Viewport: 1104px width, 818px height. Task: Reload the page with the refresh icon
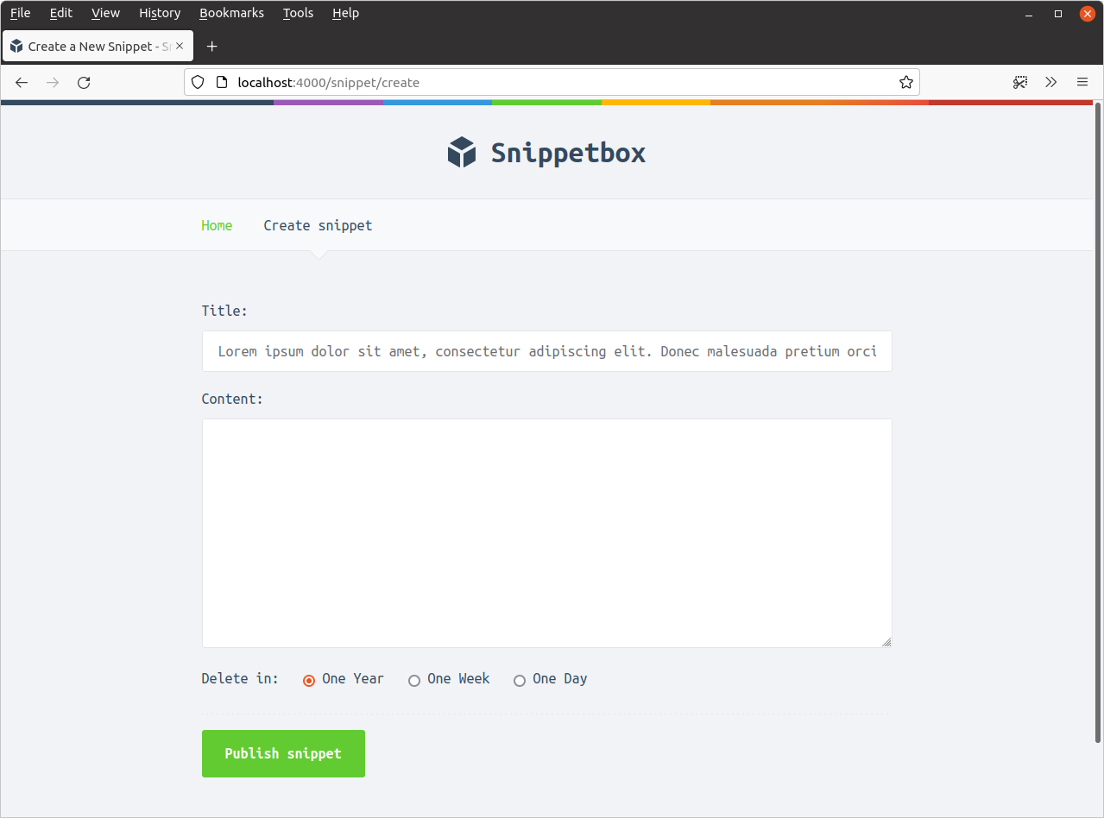(x=84, y=83)
